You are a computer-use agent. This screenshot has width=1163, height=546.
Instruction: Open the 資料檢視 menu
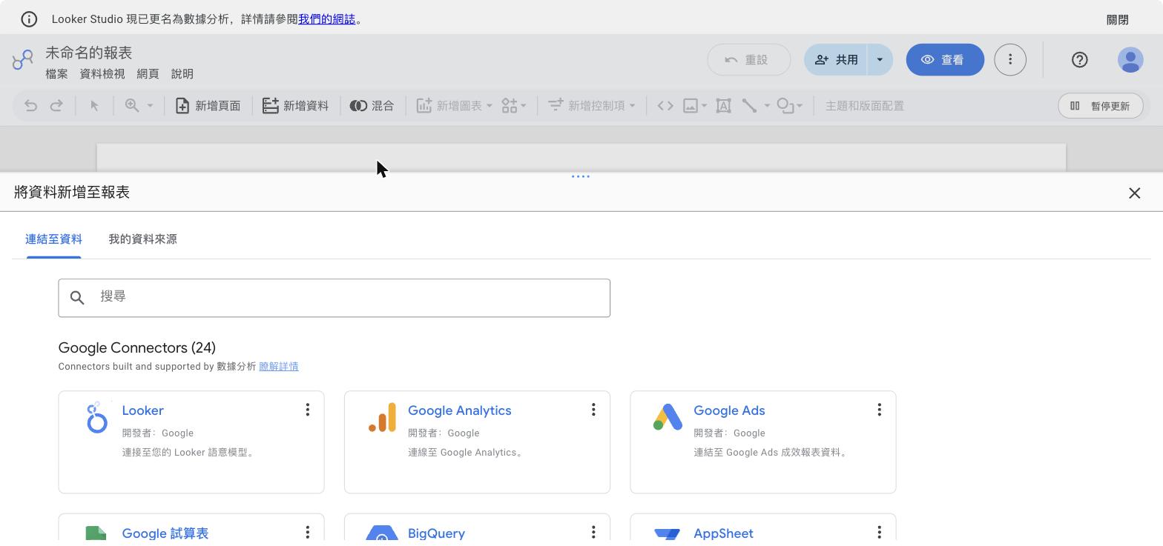[x=102, y=74]
